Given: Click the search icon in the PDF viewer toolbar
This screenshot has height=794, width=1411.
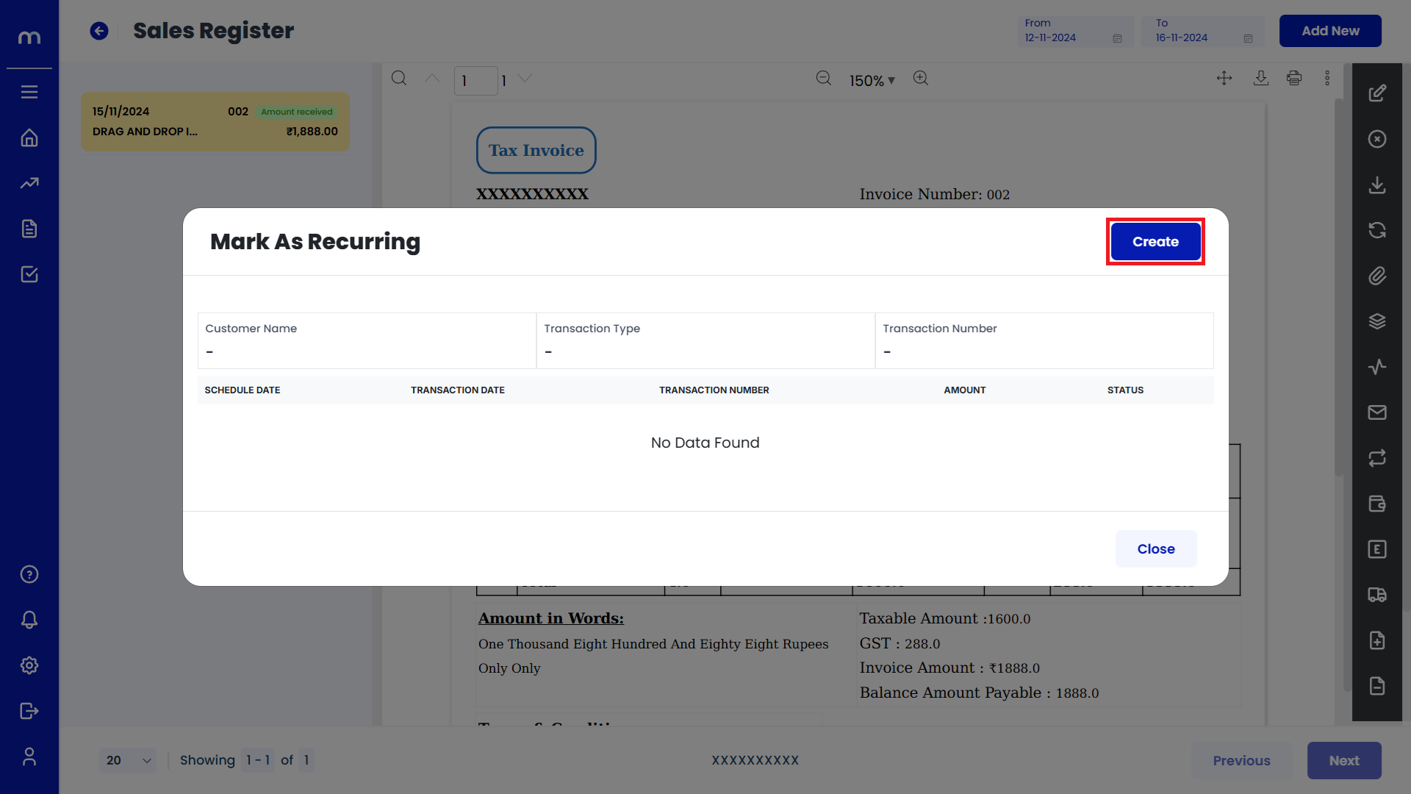Looking at the screenshot, I should 399,79.
